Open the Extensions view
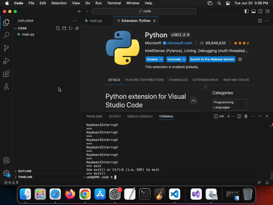The width and height of the screenshot is (273, 205). [x=6, y=74]
